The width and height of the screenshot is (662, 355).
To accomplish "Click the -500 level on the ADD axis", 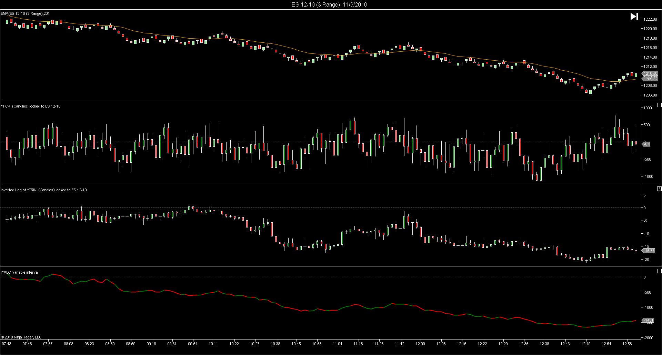I will [646, 292].
